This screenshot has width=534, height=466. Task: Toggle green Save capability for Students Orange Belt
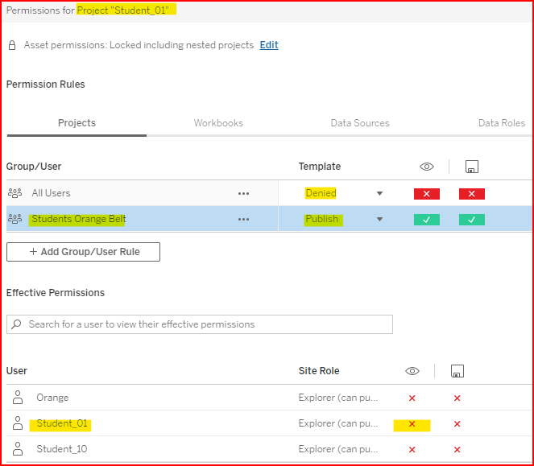pyautogui.click(x=472, y=219)
